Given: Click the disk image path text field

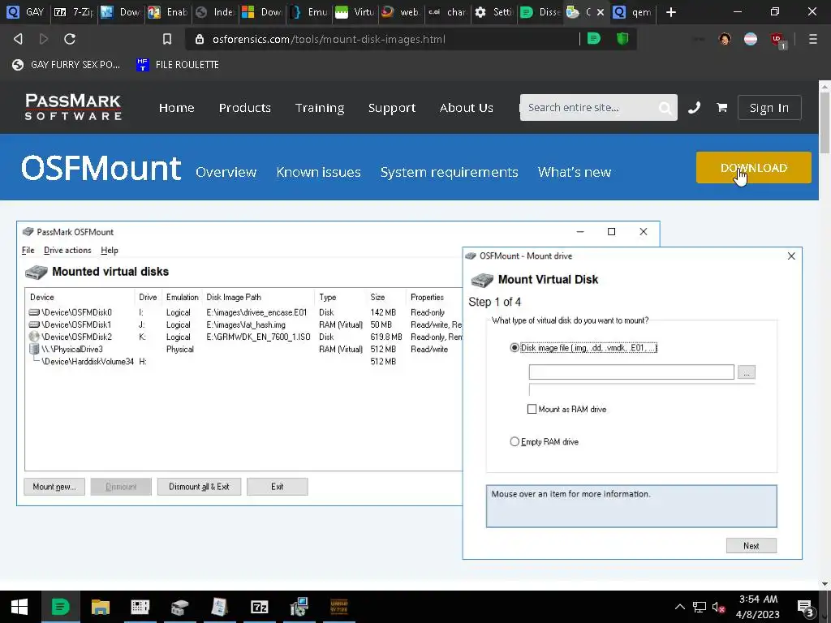Looking at the screenshot, I should 631,372.
